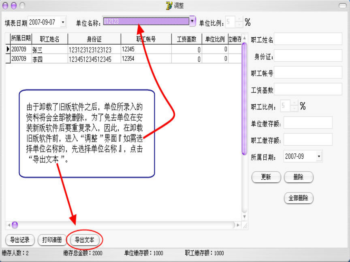Select the row name cell 张三
This screenshot has width=350, height=262.
click(50, 49)
